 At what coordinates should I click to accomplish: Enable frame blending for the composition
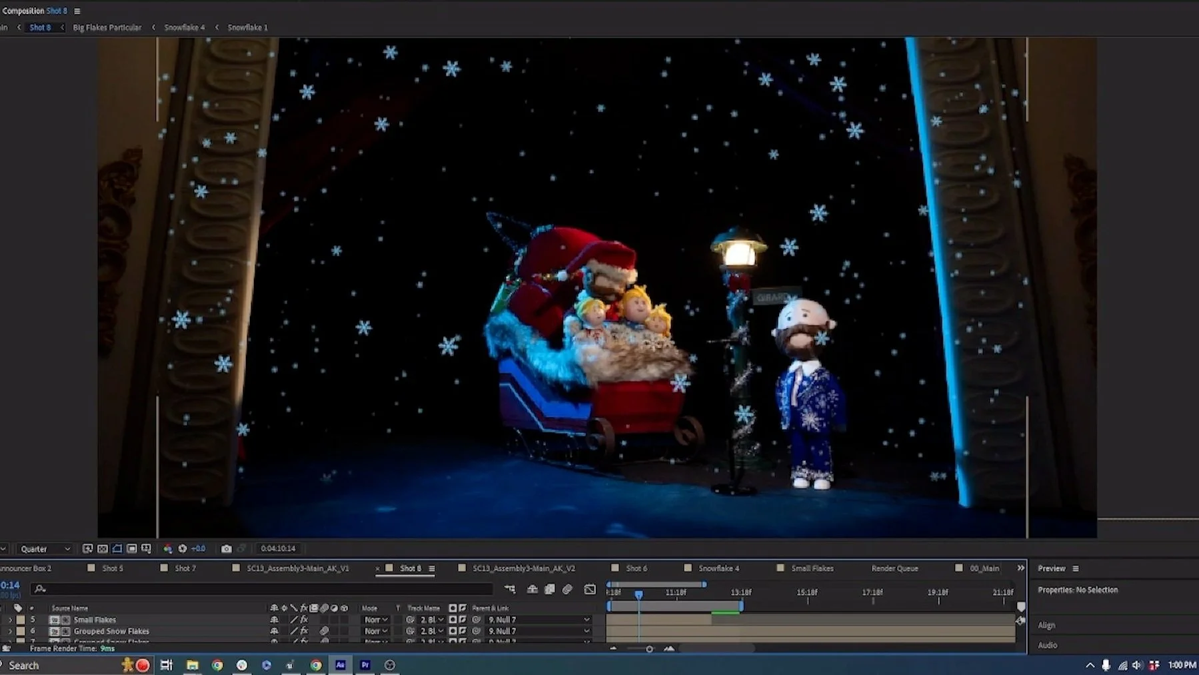point(550,589)
